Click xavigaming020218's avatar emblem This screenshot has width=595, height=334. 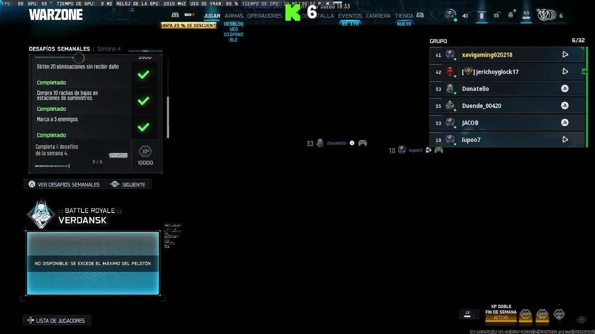pos(450,55)
